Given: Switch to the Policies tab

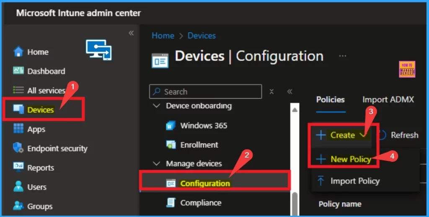Looking at the screenshot, I should (x=330, y=100).
